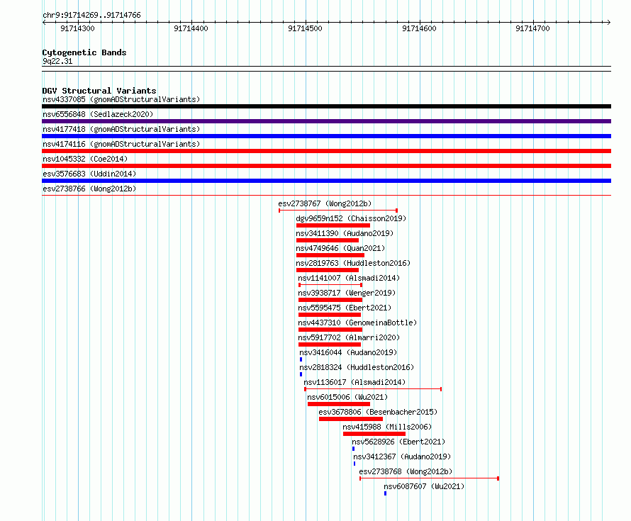Viewport: 631px width, 521px height.
Task: Click ruler position 91714300
Action: pos(77,28)
